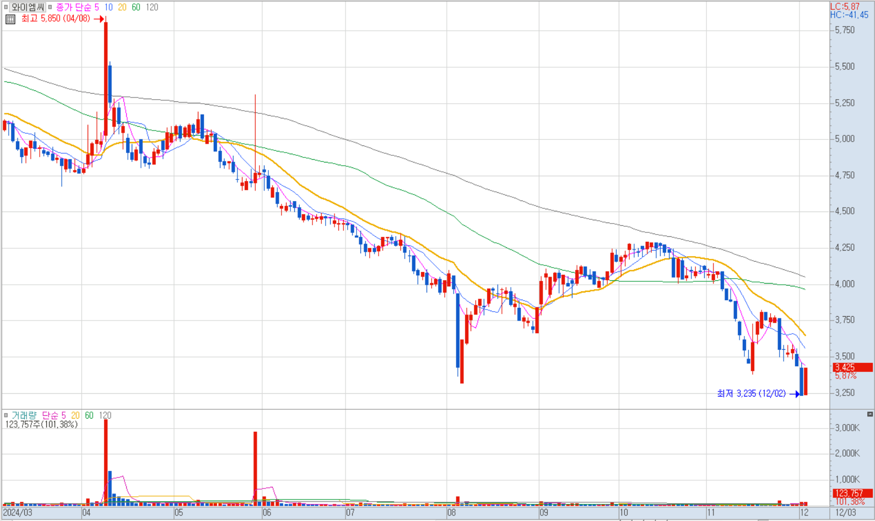The width and height of the screenshot is (875, 521).
Task: Click the 07 month marker on date axis
Action: click(x=350, y=513)
